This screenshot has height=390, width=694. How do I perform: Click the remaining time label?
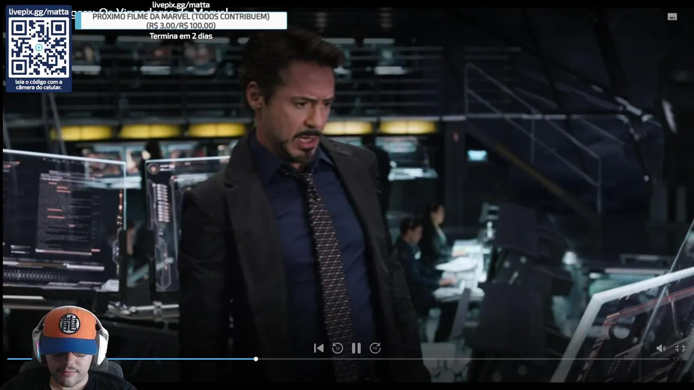pos(677,359)
